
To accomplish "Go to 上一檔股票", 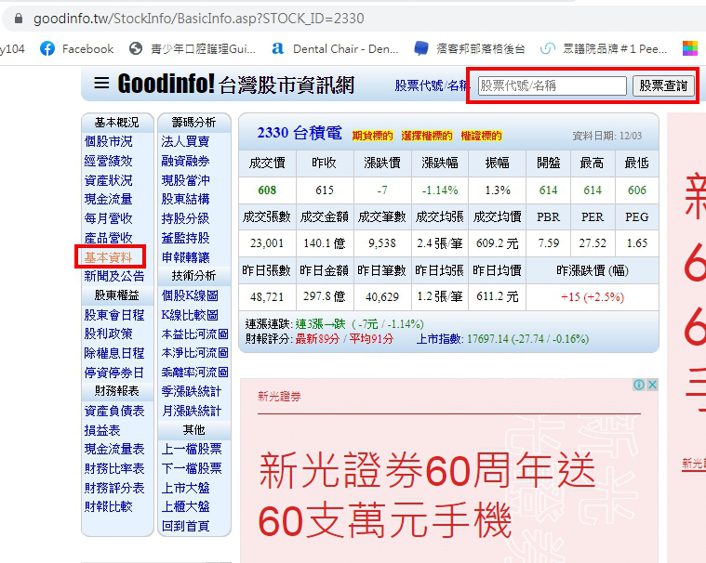I will tap(192, 450).
